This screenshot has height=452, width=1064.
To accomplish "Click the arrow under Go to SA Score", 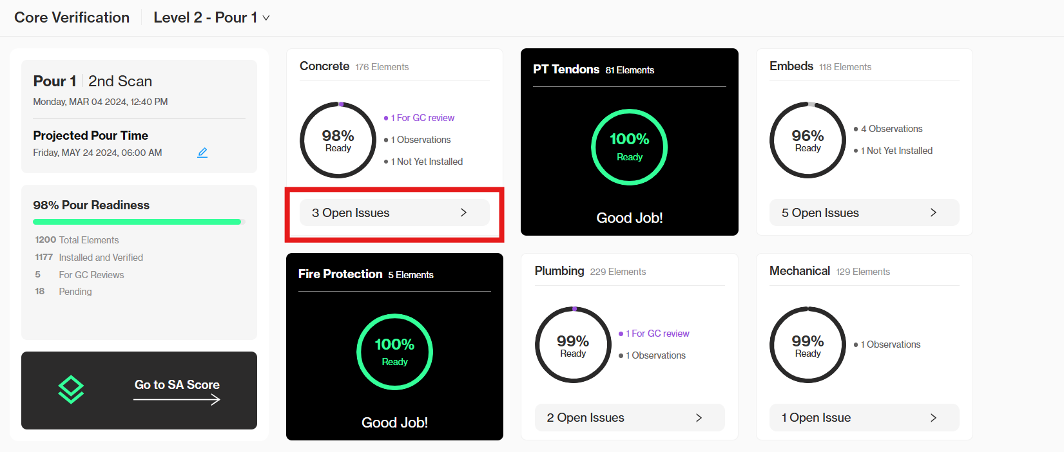I will click(177, 400).
